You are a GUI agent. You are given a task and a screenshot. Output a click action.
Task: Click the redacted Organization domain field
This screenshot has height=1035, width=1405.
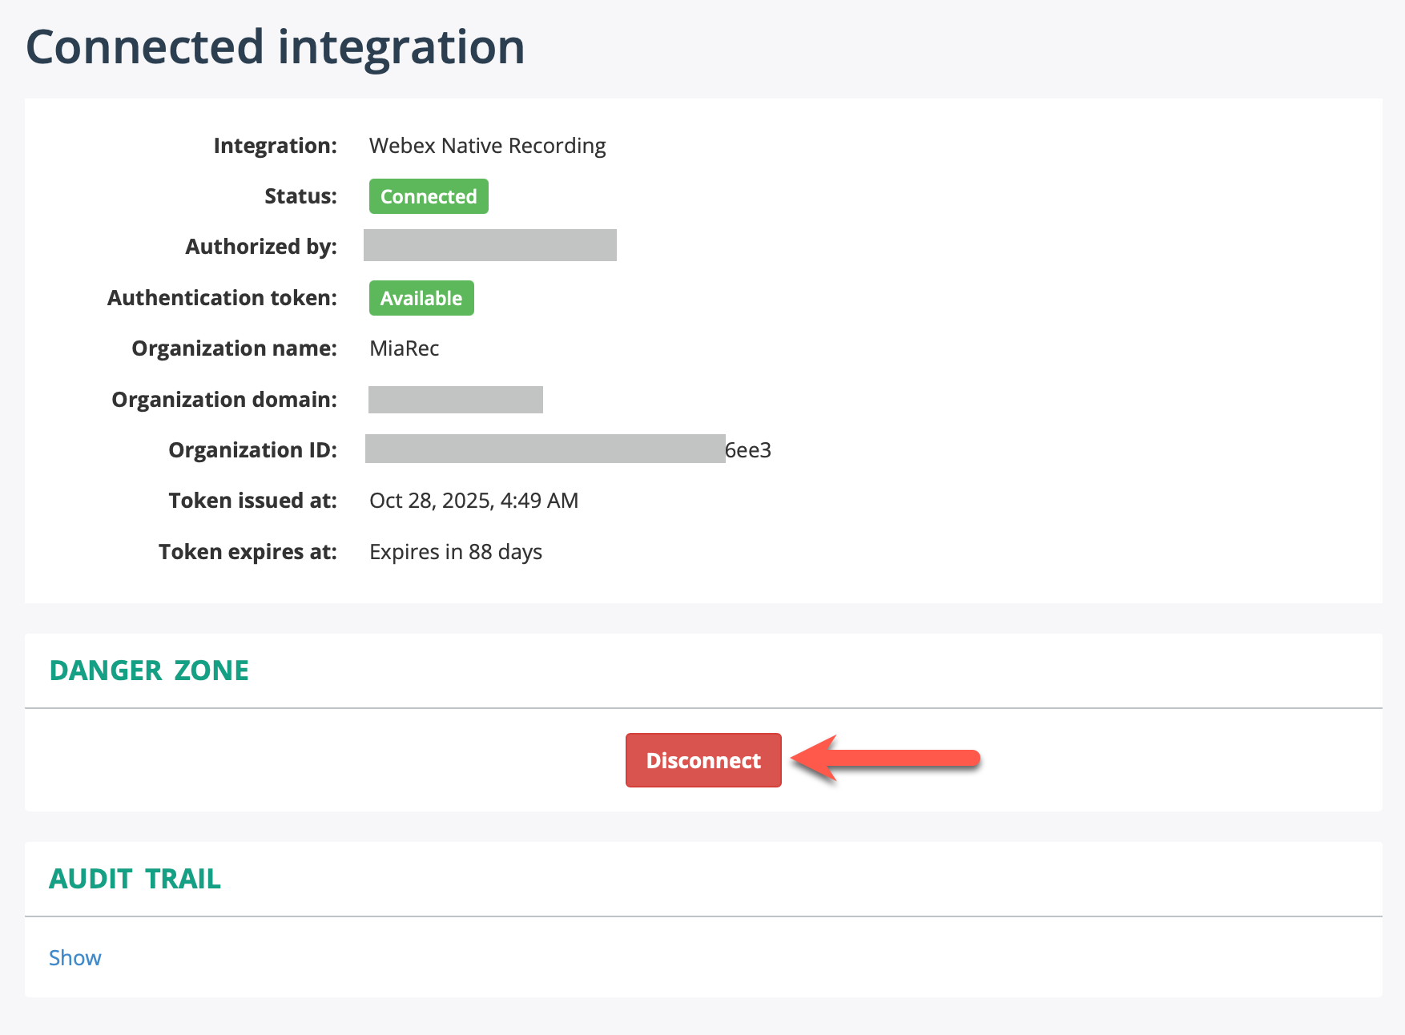(x=455, y=399)
